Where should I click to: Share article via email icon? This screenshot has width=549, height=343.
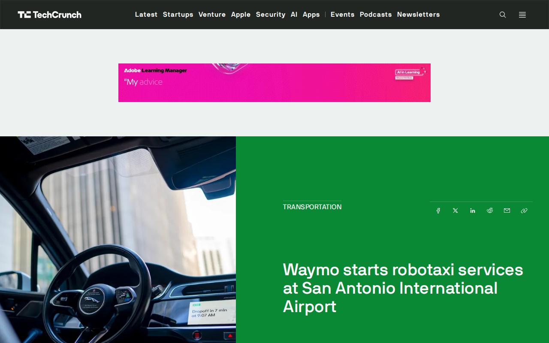[507, 211]
